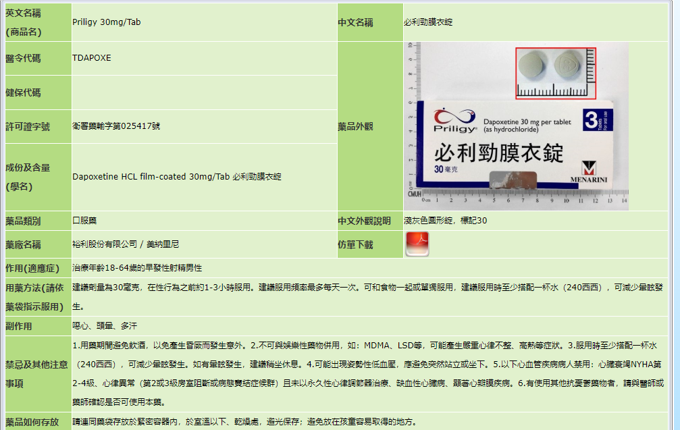
Task: Click the large 必利勁膜衣錠 text on the box
Action: click(498, 153)
